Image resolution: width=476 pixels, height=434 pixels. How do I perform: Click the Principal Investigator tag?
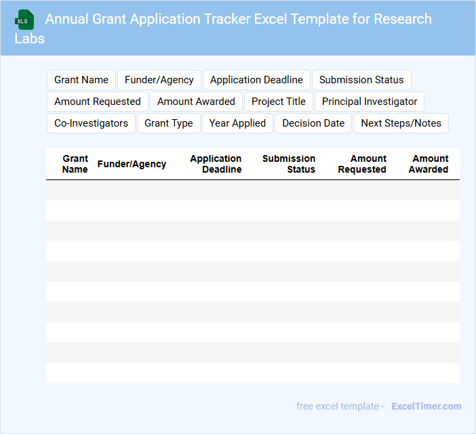tap(370, 102)
